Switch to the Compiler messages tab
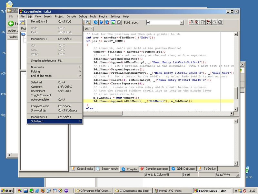The height and width of the screenshot is (194, 258). (154, 168)
